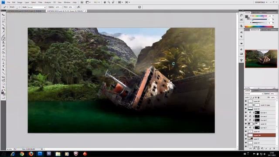
Task: Toggle lock position icon in Layers panel
Action: [256, 98]
